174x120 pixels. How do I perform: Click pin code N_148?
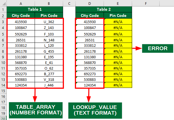click(x=49, y=40)
